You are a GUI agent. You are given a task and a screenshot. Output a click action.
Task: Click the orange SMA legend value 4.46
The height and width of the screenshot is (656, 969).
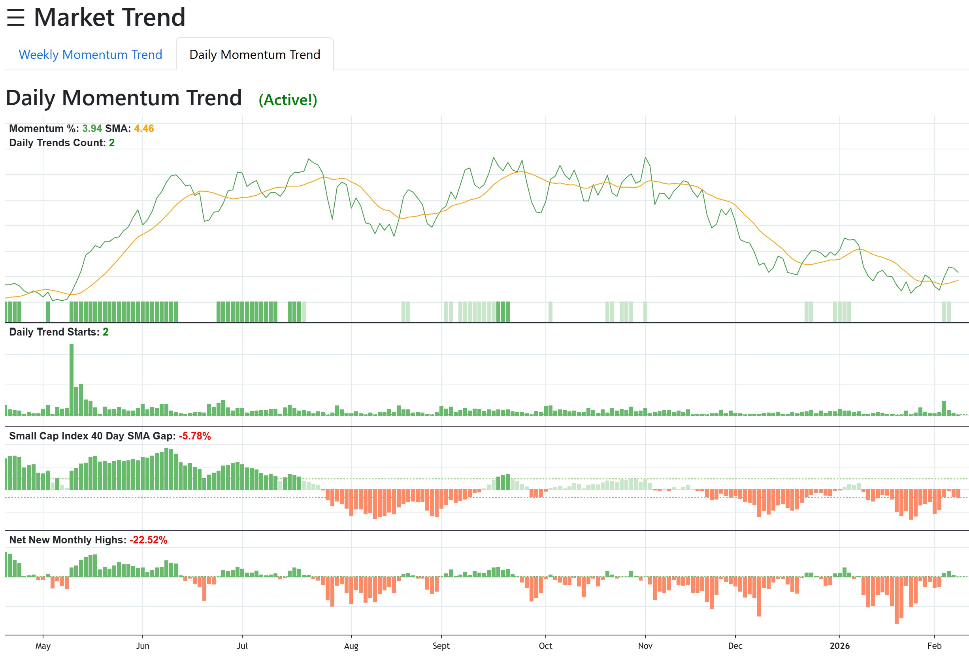pos(144,129)
